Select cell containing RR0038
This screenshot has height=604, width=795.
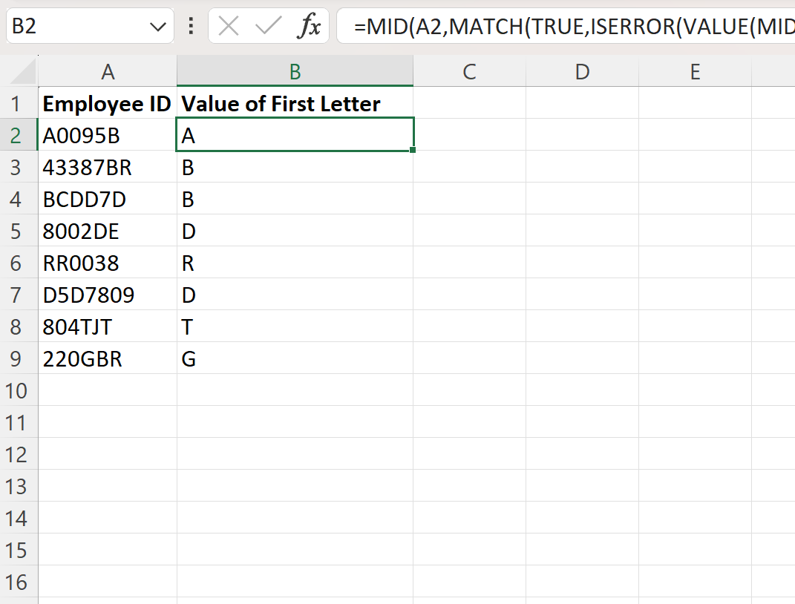[108, 263]
